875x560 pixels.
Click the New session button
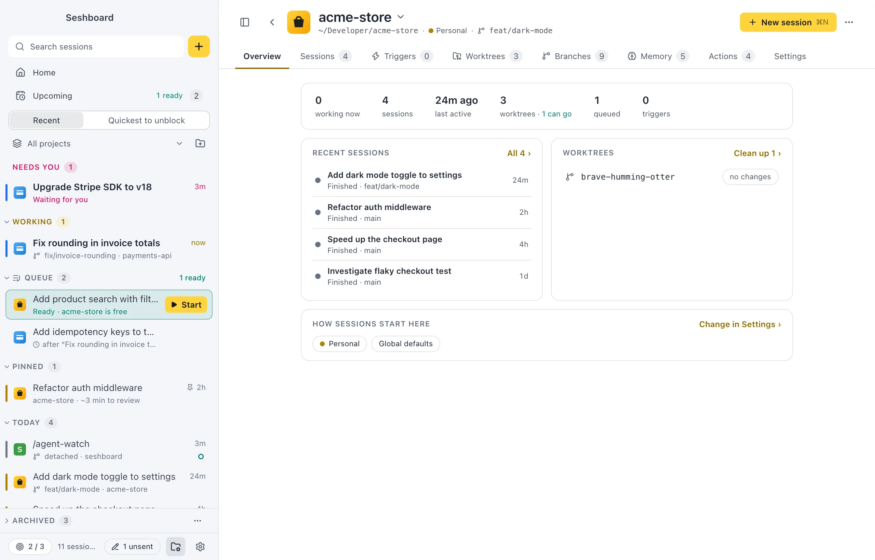(788, 22)
